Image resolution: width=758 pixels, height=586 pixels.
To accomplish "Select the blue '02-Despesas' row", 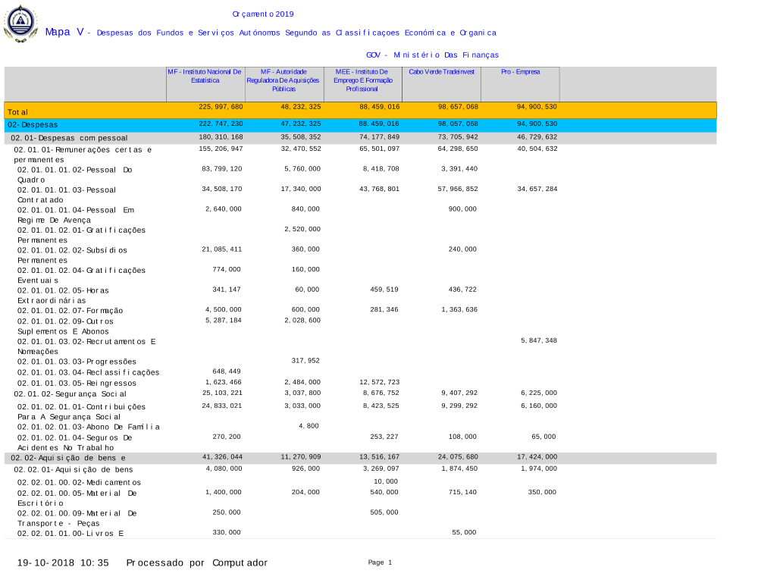I will click(33, 124).
